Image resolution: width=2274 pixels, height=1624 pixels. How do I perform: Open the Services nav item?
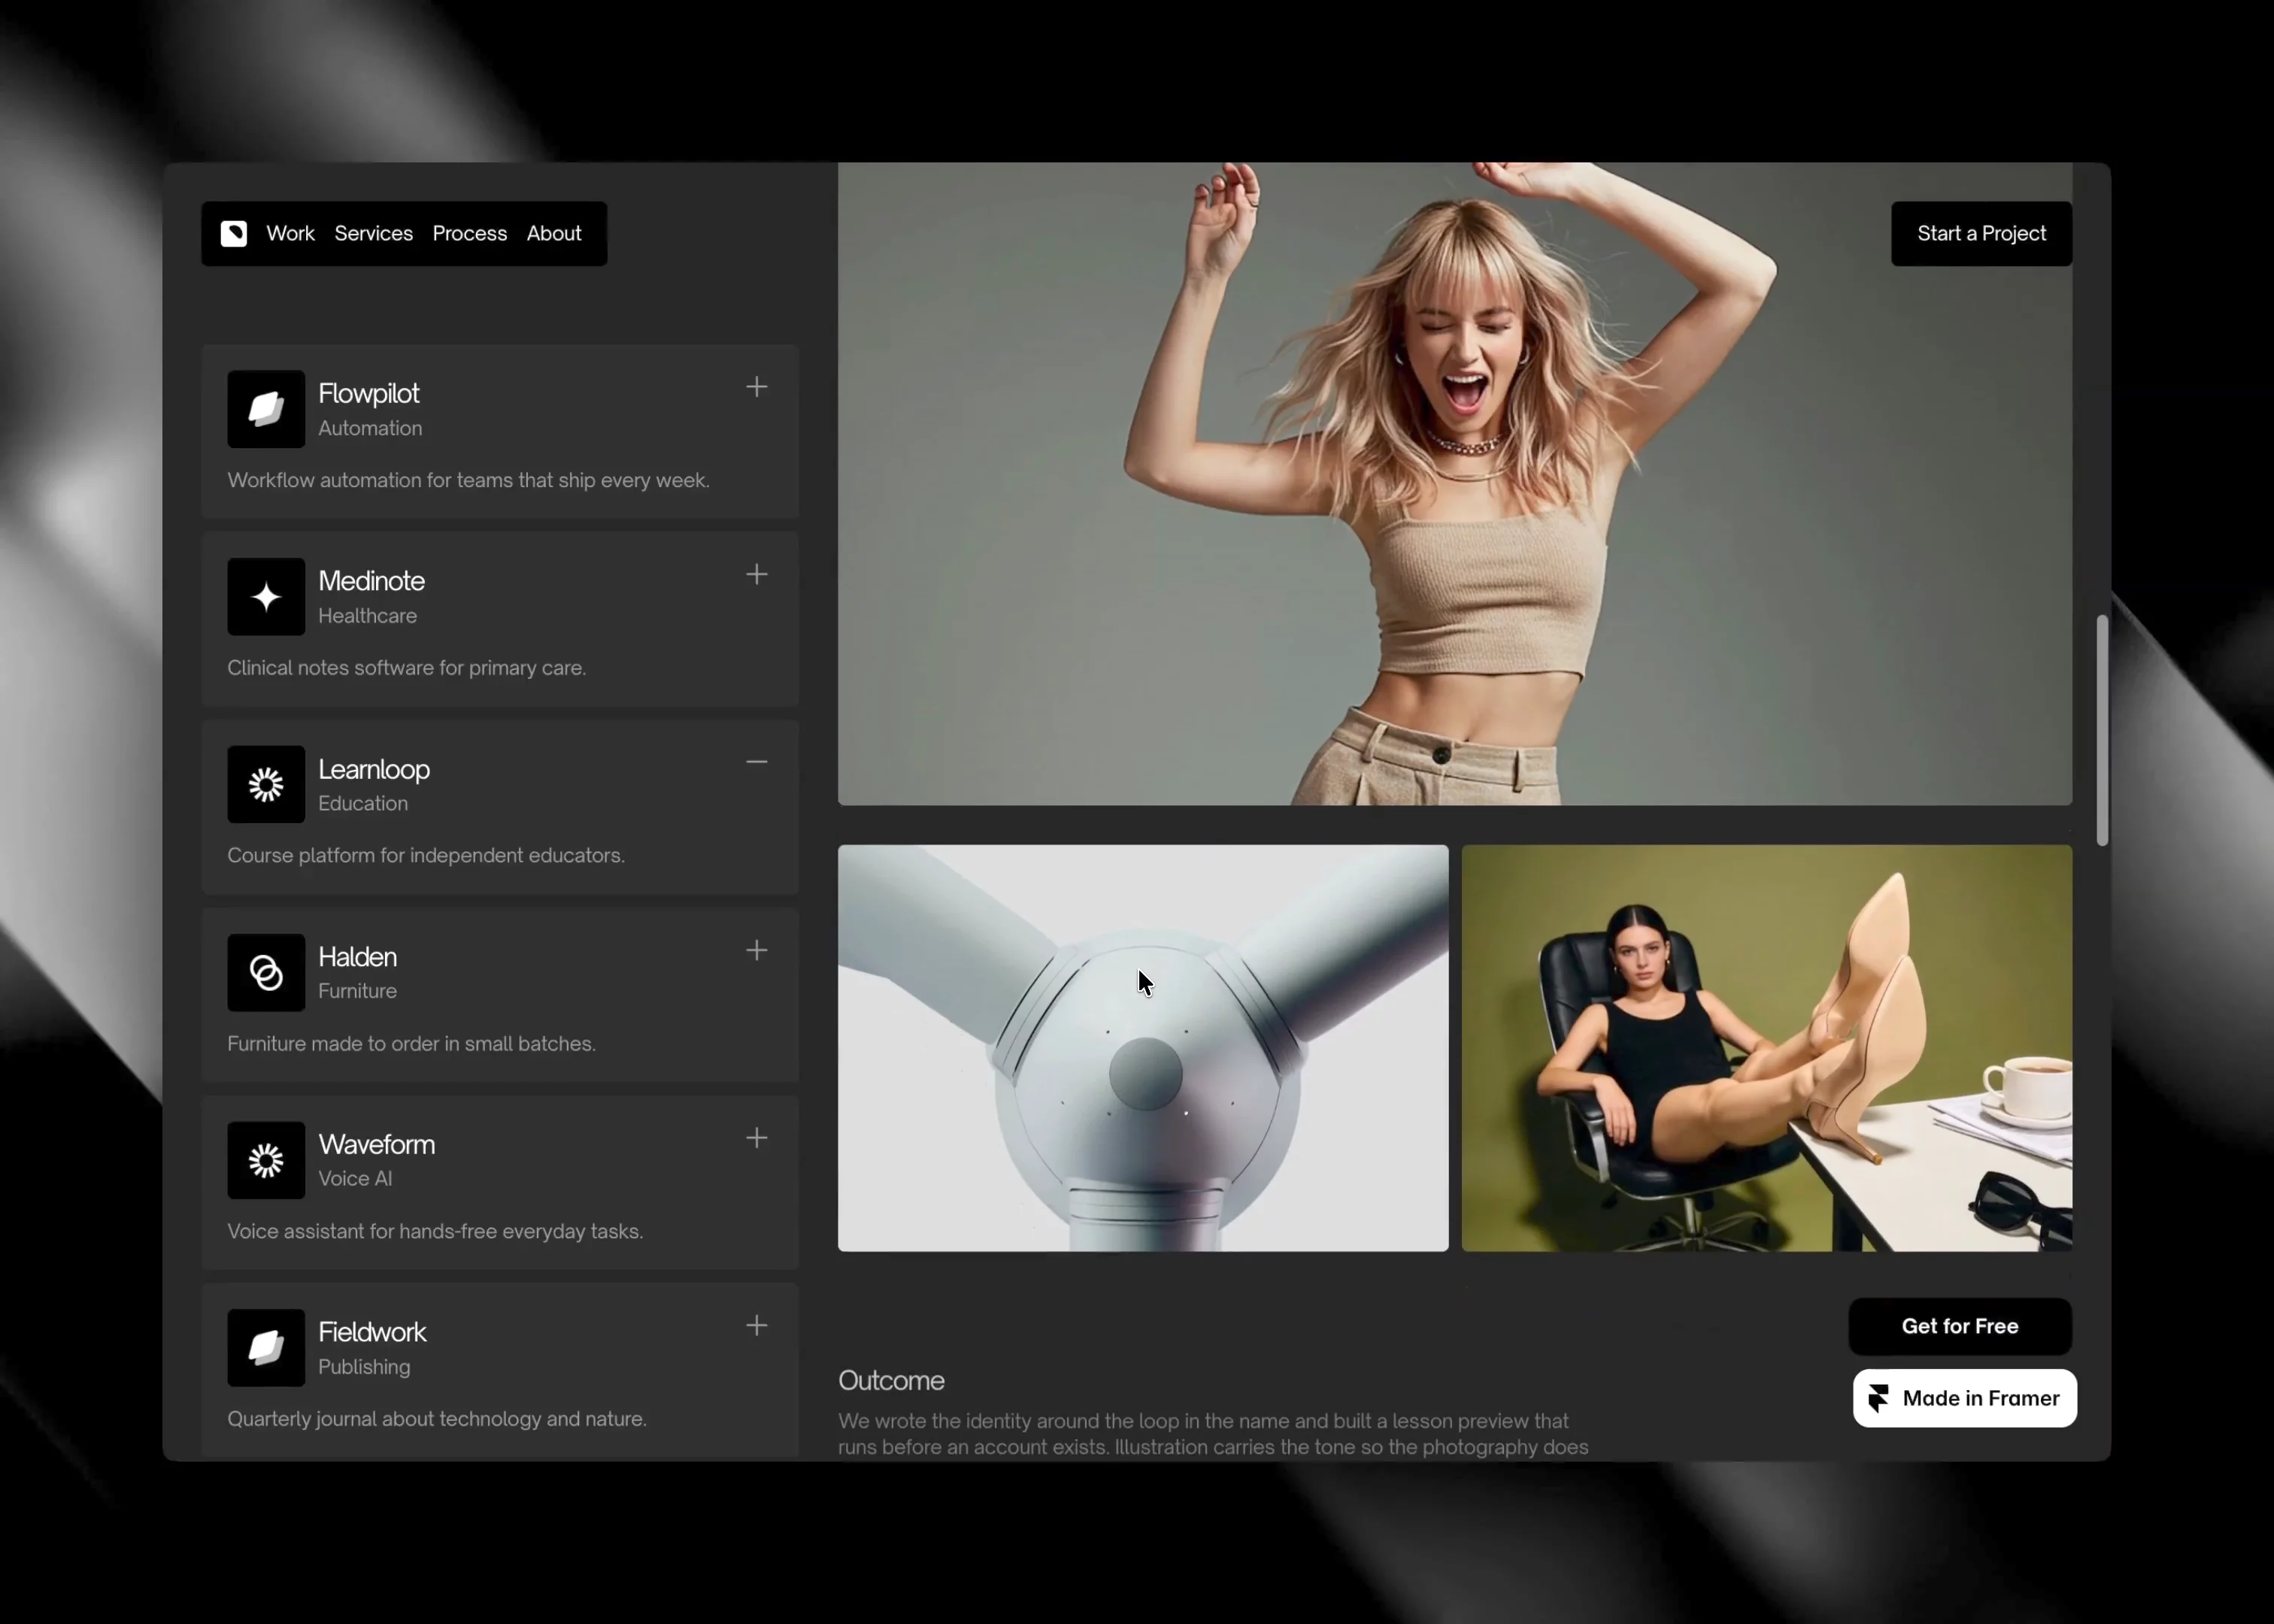tap(373, 234)
